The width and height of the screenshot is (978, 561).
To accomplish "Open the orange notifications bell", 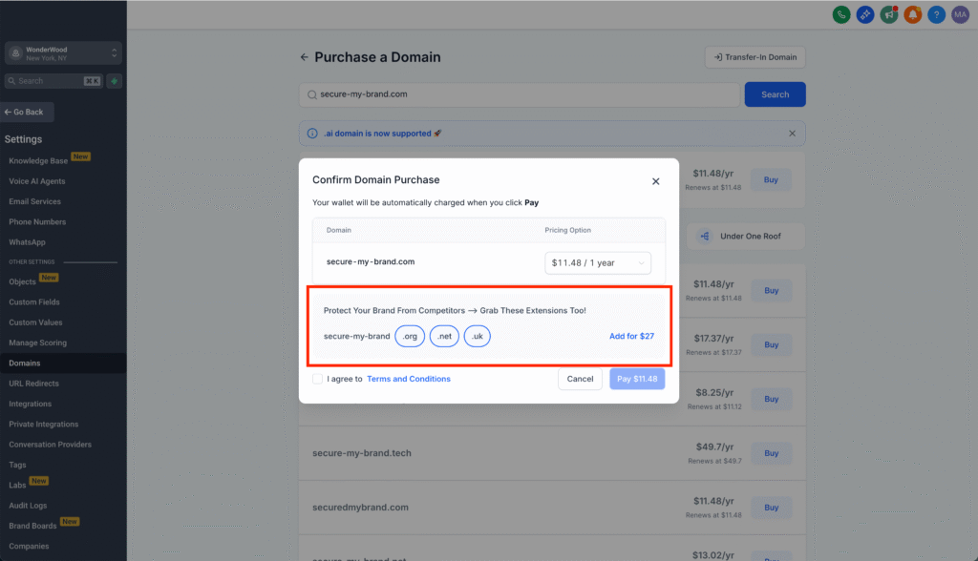I will point(912,15).
